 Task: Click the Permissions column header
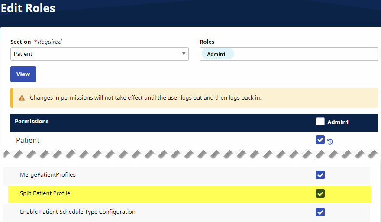(32, 122)
